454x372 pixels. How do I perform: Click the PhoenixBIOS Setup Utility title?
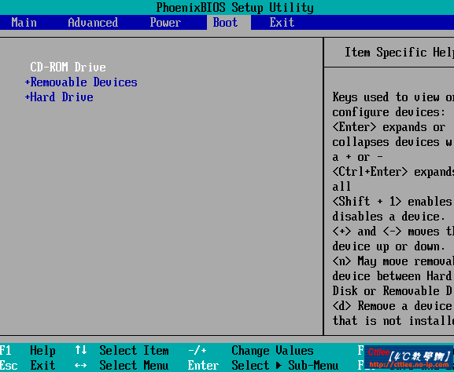coord(234,8)
